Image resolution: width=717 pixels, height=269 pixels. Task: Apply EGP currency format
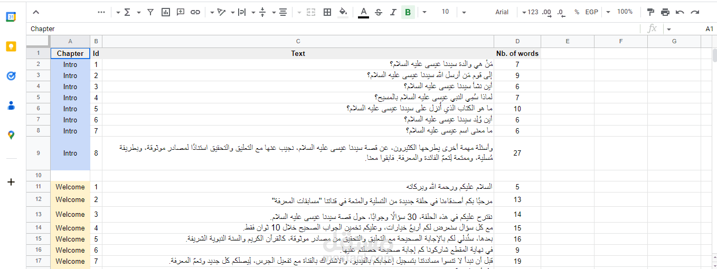(x=591, y=12)
